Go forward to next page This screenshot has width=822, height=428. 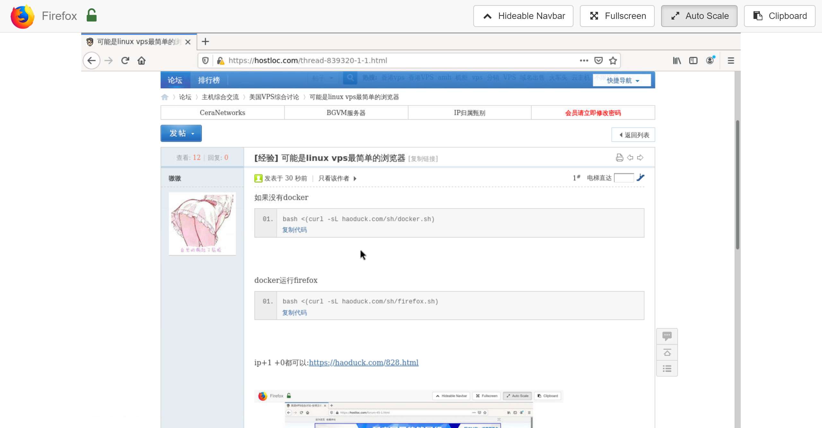[x=109, y=61]
